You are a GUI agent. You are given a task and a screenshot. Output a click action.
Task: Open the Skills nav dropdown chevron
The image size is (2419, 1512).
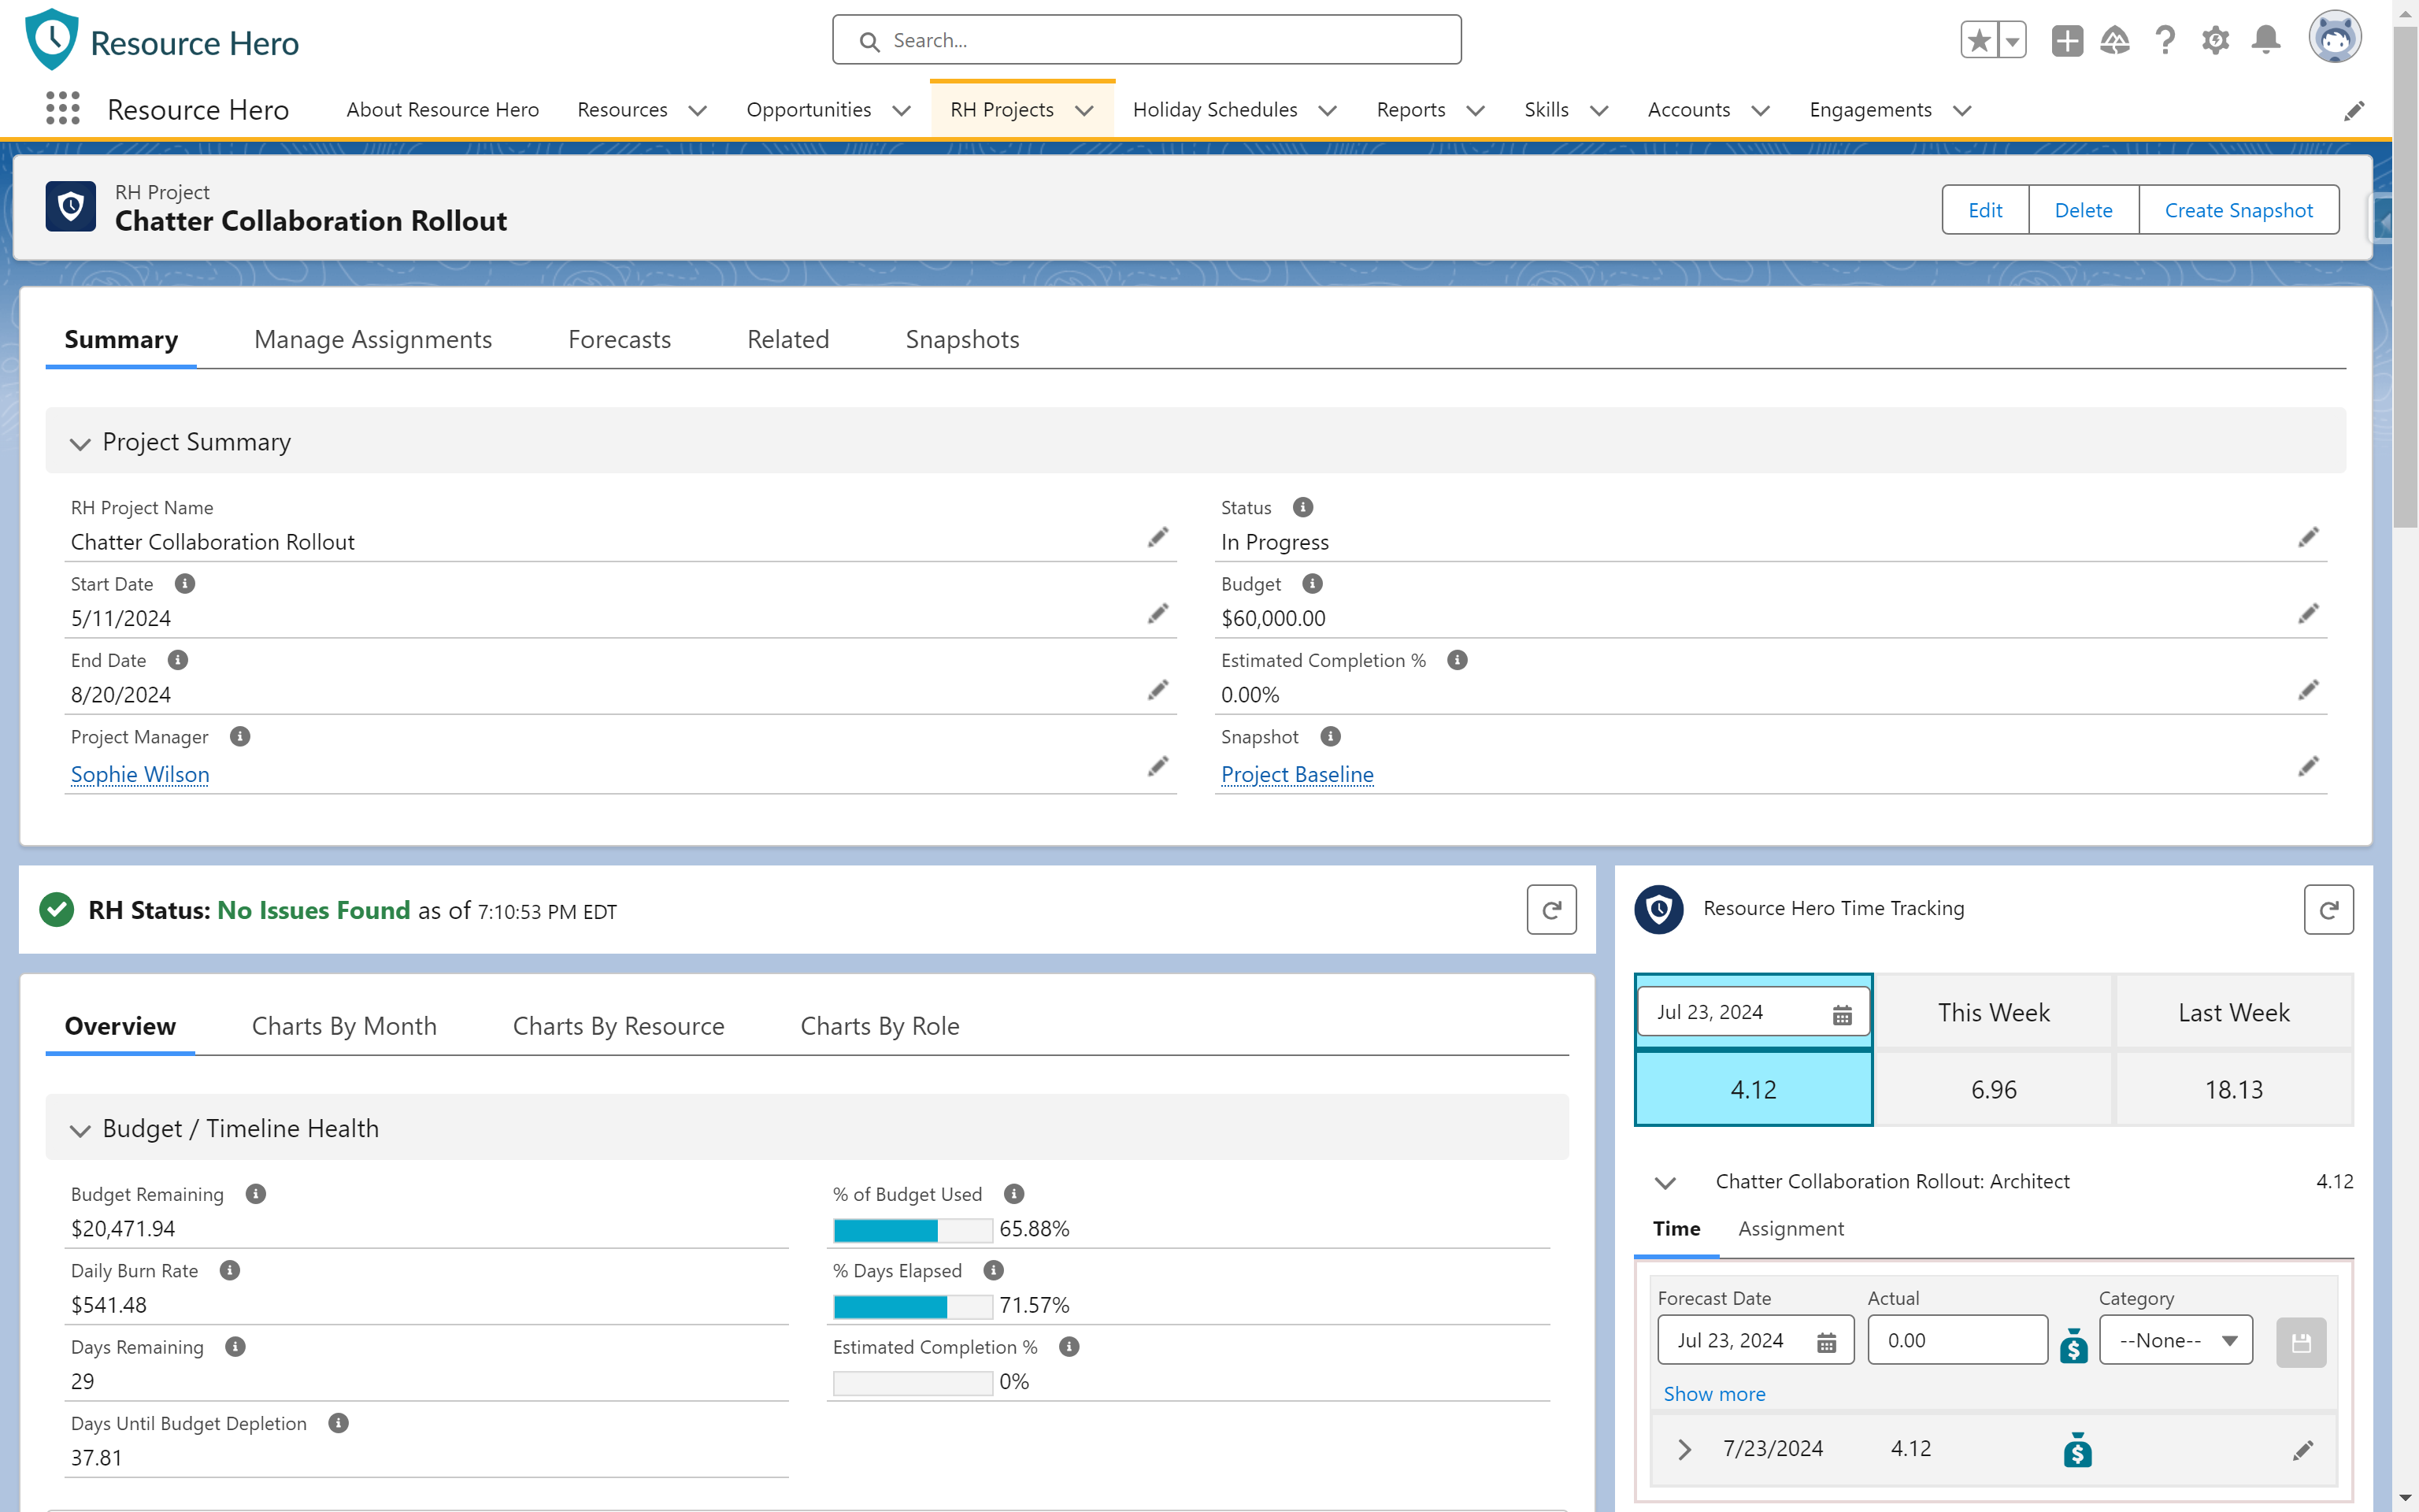click(x=1599, y=110)
